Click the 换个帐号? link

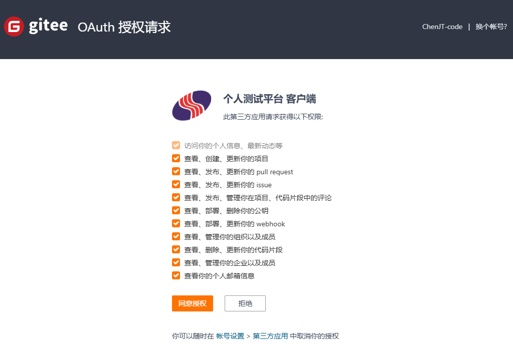[x=490, y=27]
